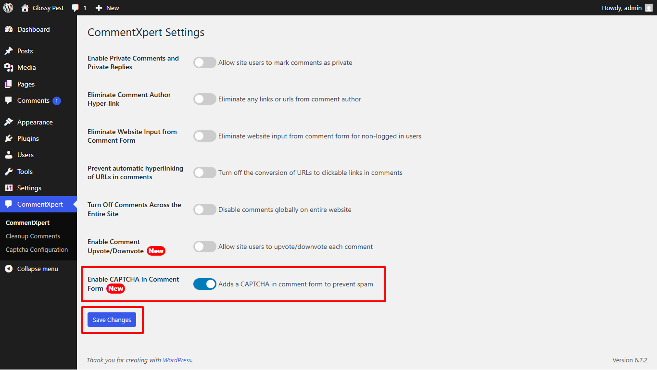Open Captcha Configuration submenu item
Viewport: 657px width, 370px height.
tap(37, 249)
